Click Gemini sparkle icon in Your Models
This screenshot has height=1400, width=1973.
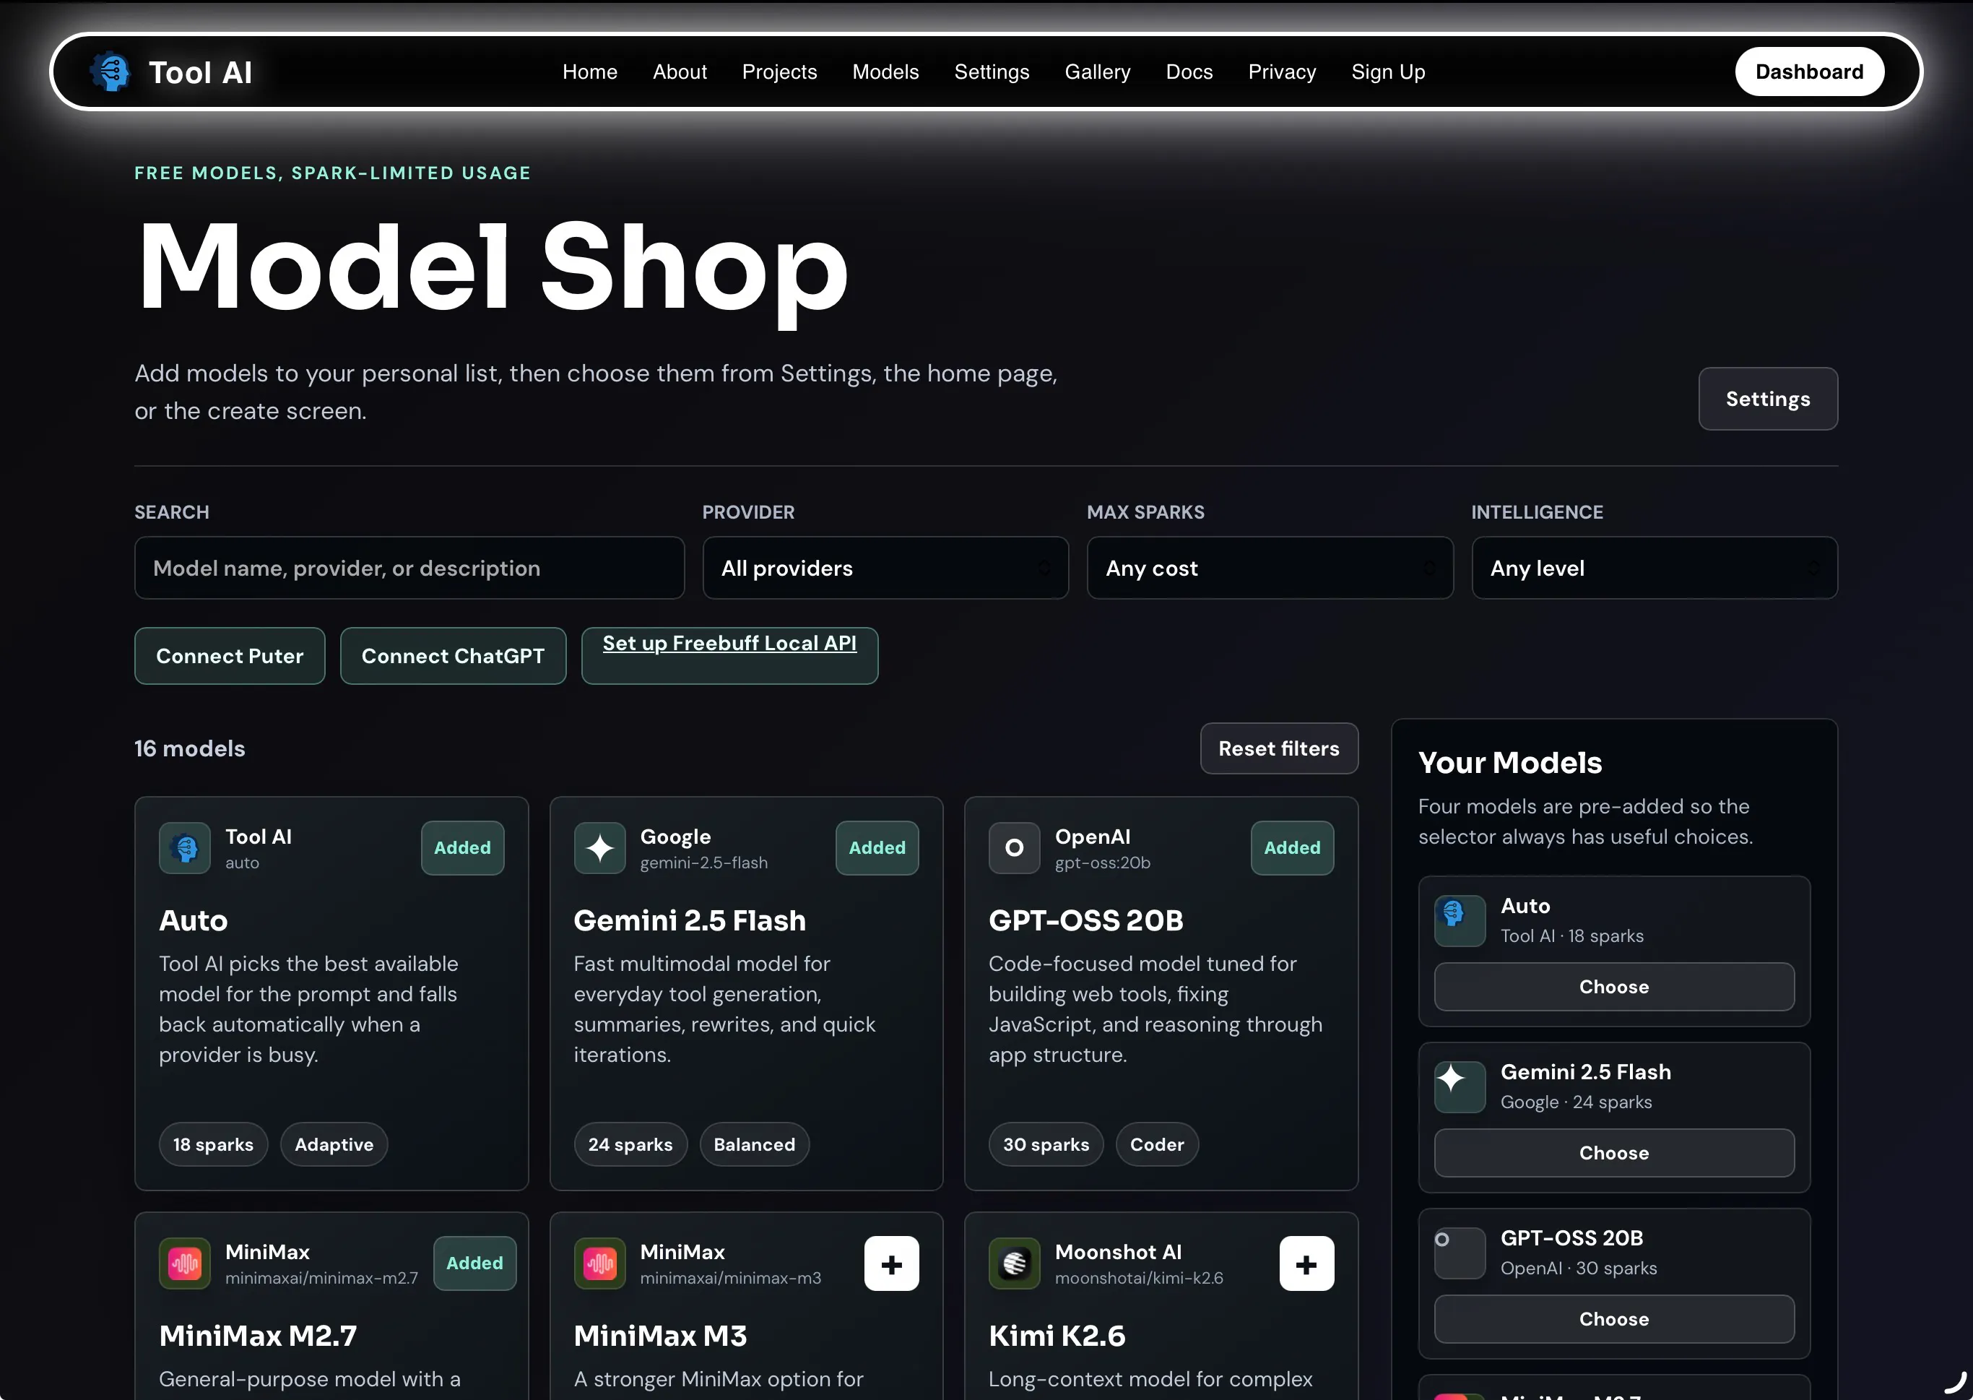[1460, 1086]
